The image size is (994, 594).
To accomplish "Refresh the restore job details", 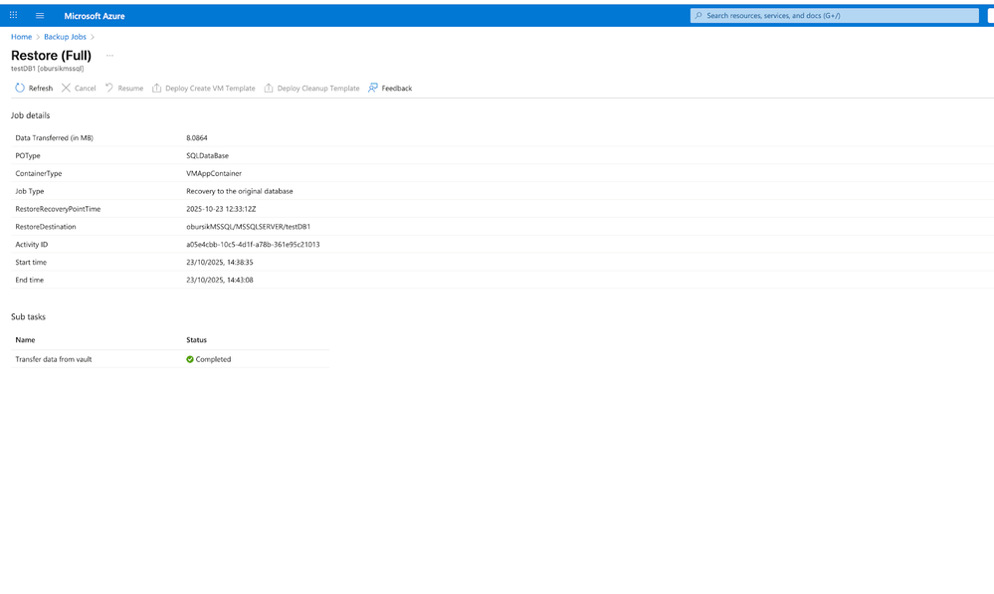I will [x=34, y=89].
